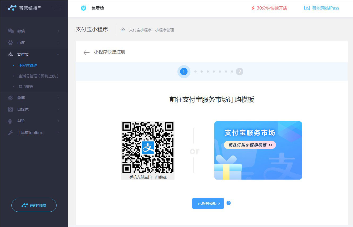This screenshot has width=353, height=227.
Task: Expand the 微信 menu chevron
Action: click(58, 31)
